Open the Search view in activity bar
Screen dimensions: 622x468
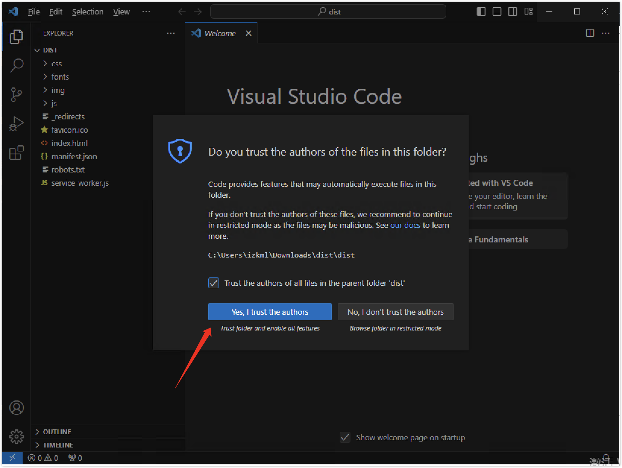[16, 65]
